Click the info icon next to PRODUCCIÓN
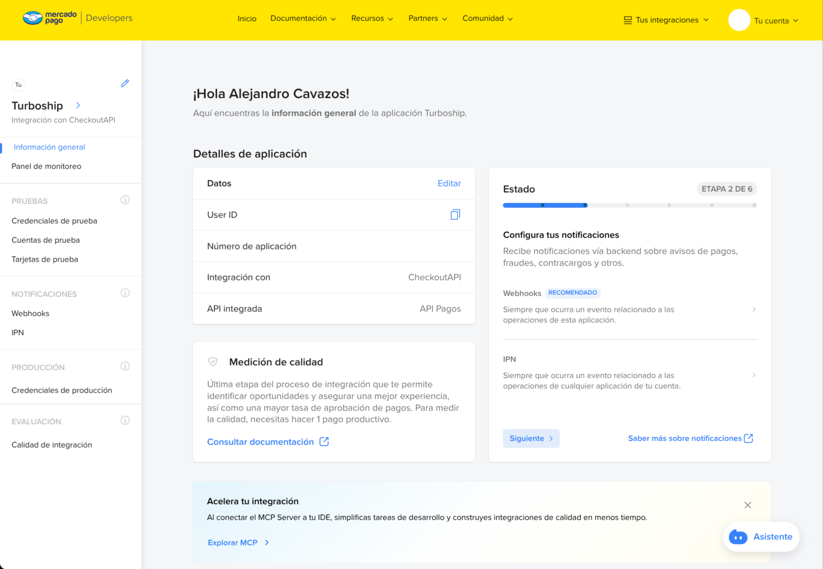823x569 pixels. (125, 366)
